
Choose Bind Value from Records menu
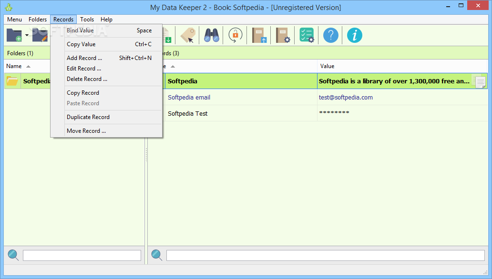tap(106, 30)
